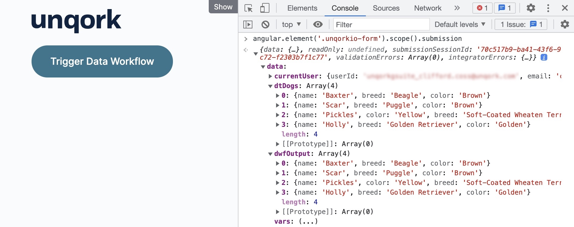
Task: Open the error count badge
Action: 482,8
